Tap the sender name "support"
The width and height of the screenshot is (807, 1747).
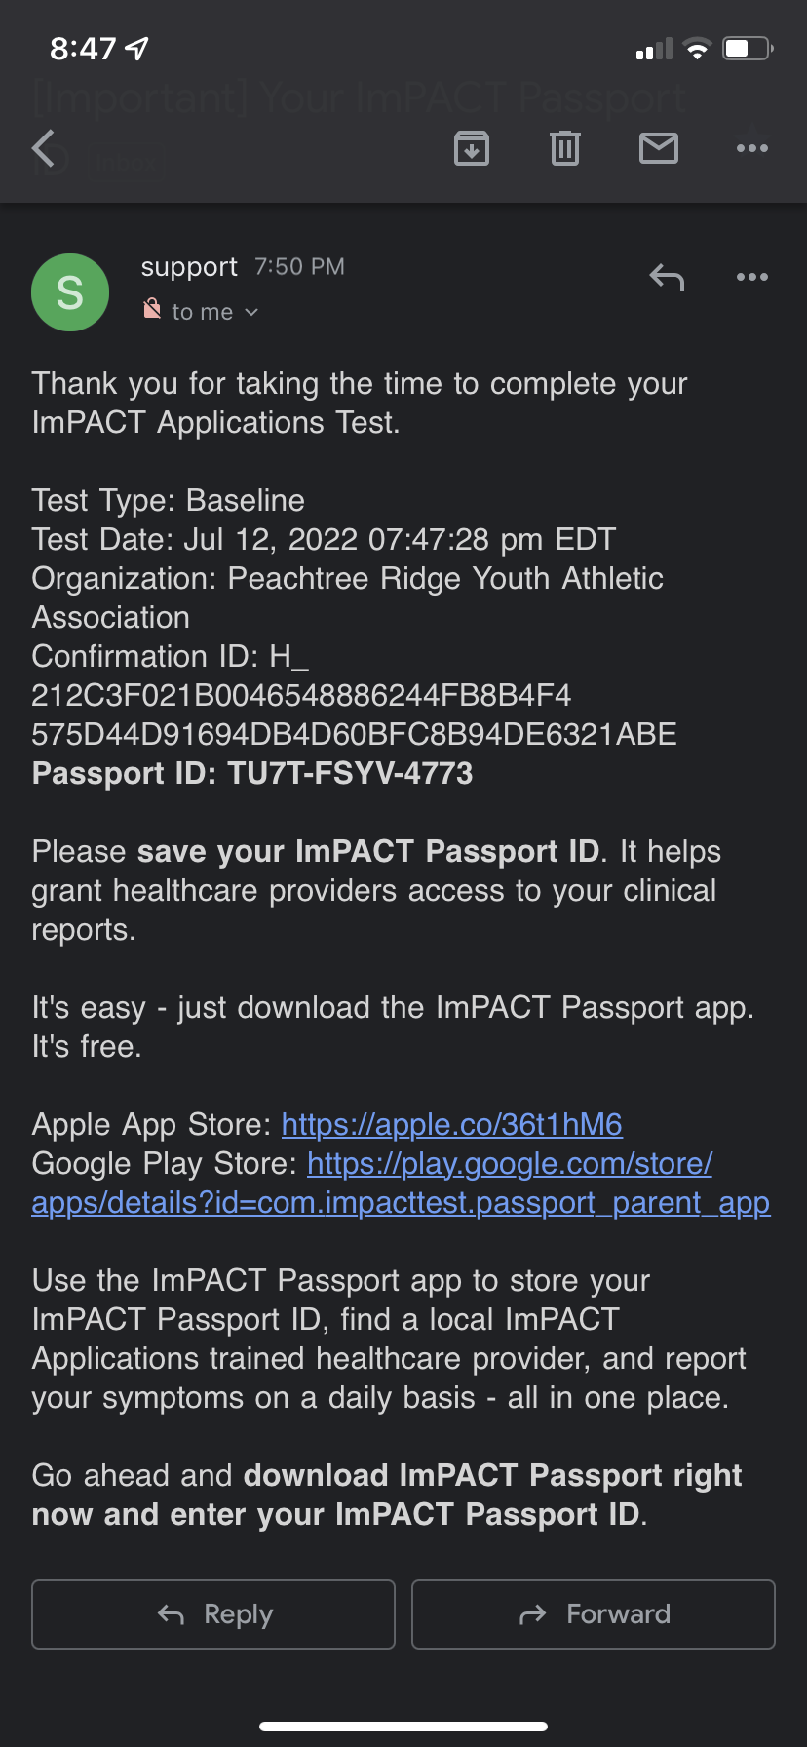189,267
